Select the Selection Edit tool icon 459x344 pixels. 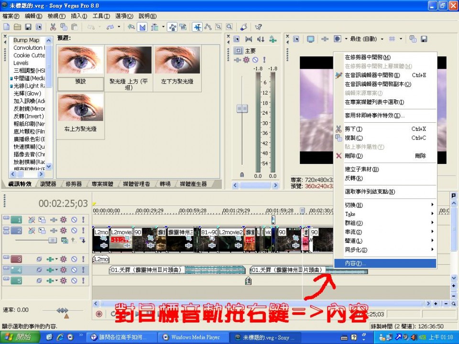219,27
